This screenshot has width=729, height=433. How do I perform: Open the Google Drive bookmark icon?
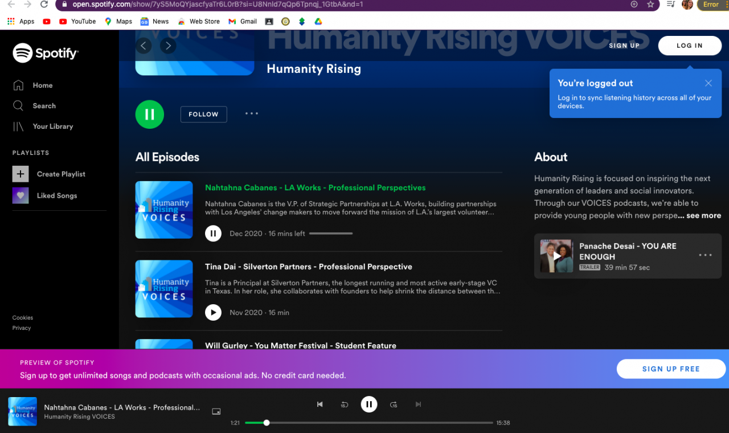(318, 22)
